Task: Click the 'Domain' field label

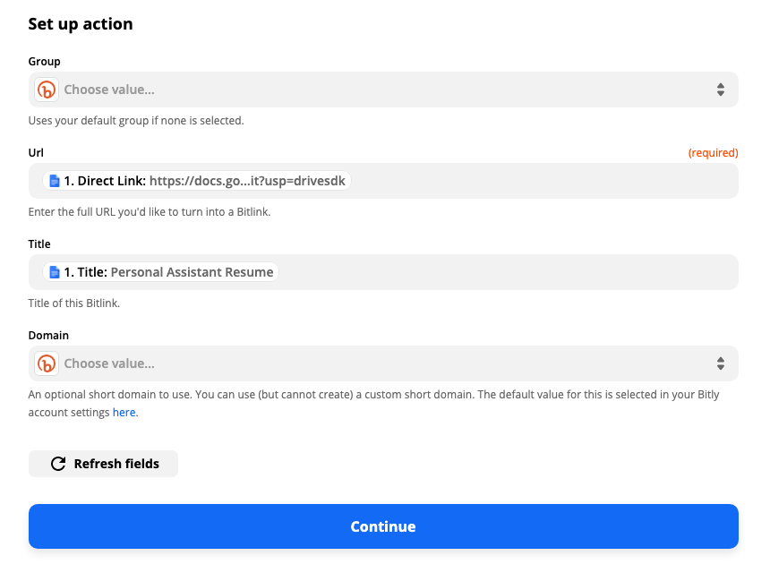Action: point(48,336)
